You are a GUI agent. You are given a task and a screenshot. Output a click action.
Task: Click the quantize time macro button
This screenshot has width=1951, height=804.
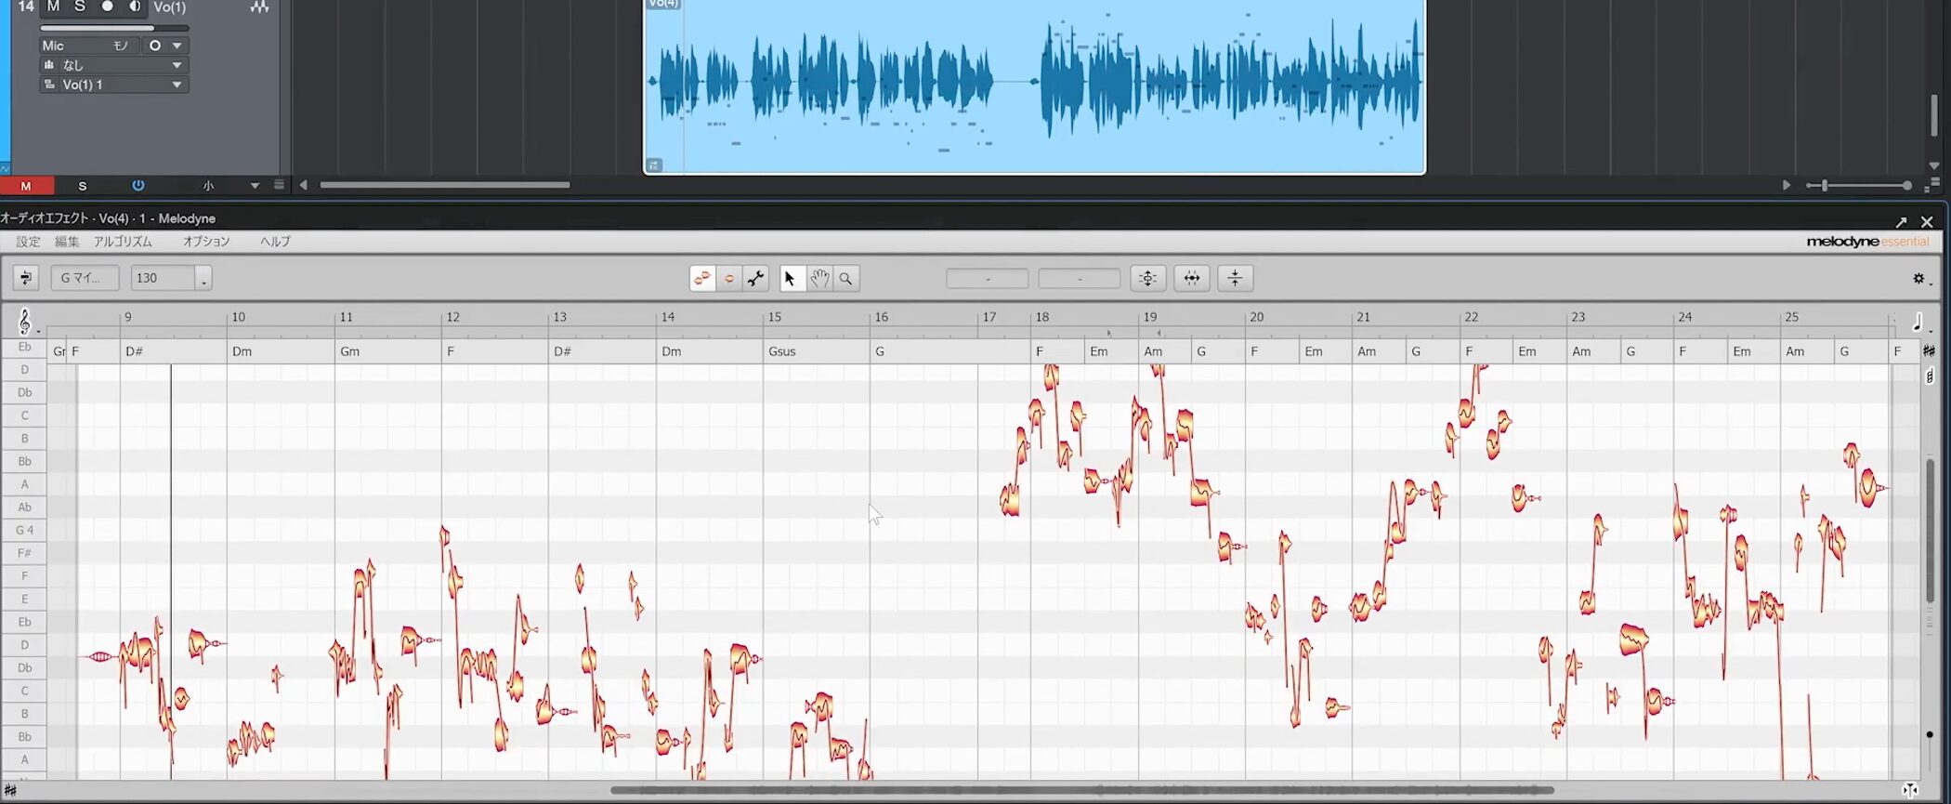(x=1191, y=278)
